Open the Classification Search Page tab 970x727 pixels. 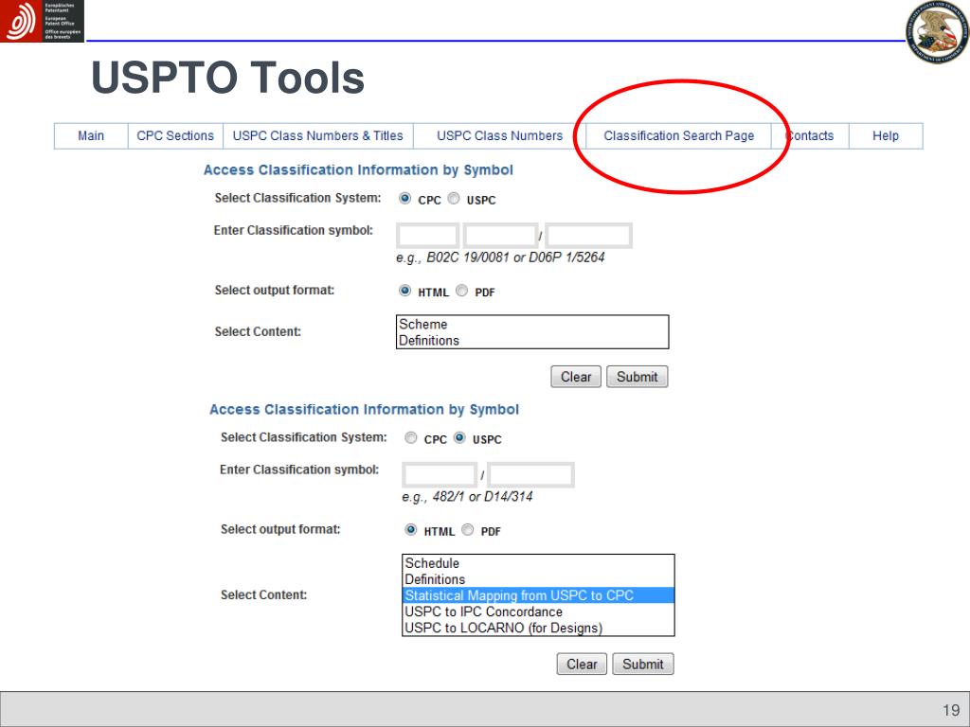pyautogui.click(x=678, y=136)
